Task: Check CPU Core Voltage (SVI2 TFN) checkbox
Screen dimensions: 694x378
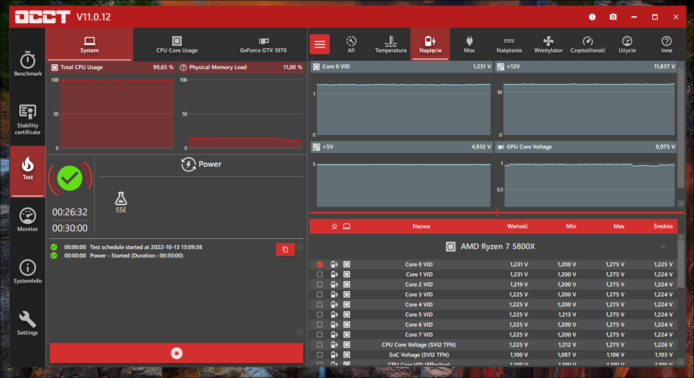Action: click(319, 344)
